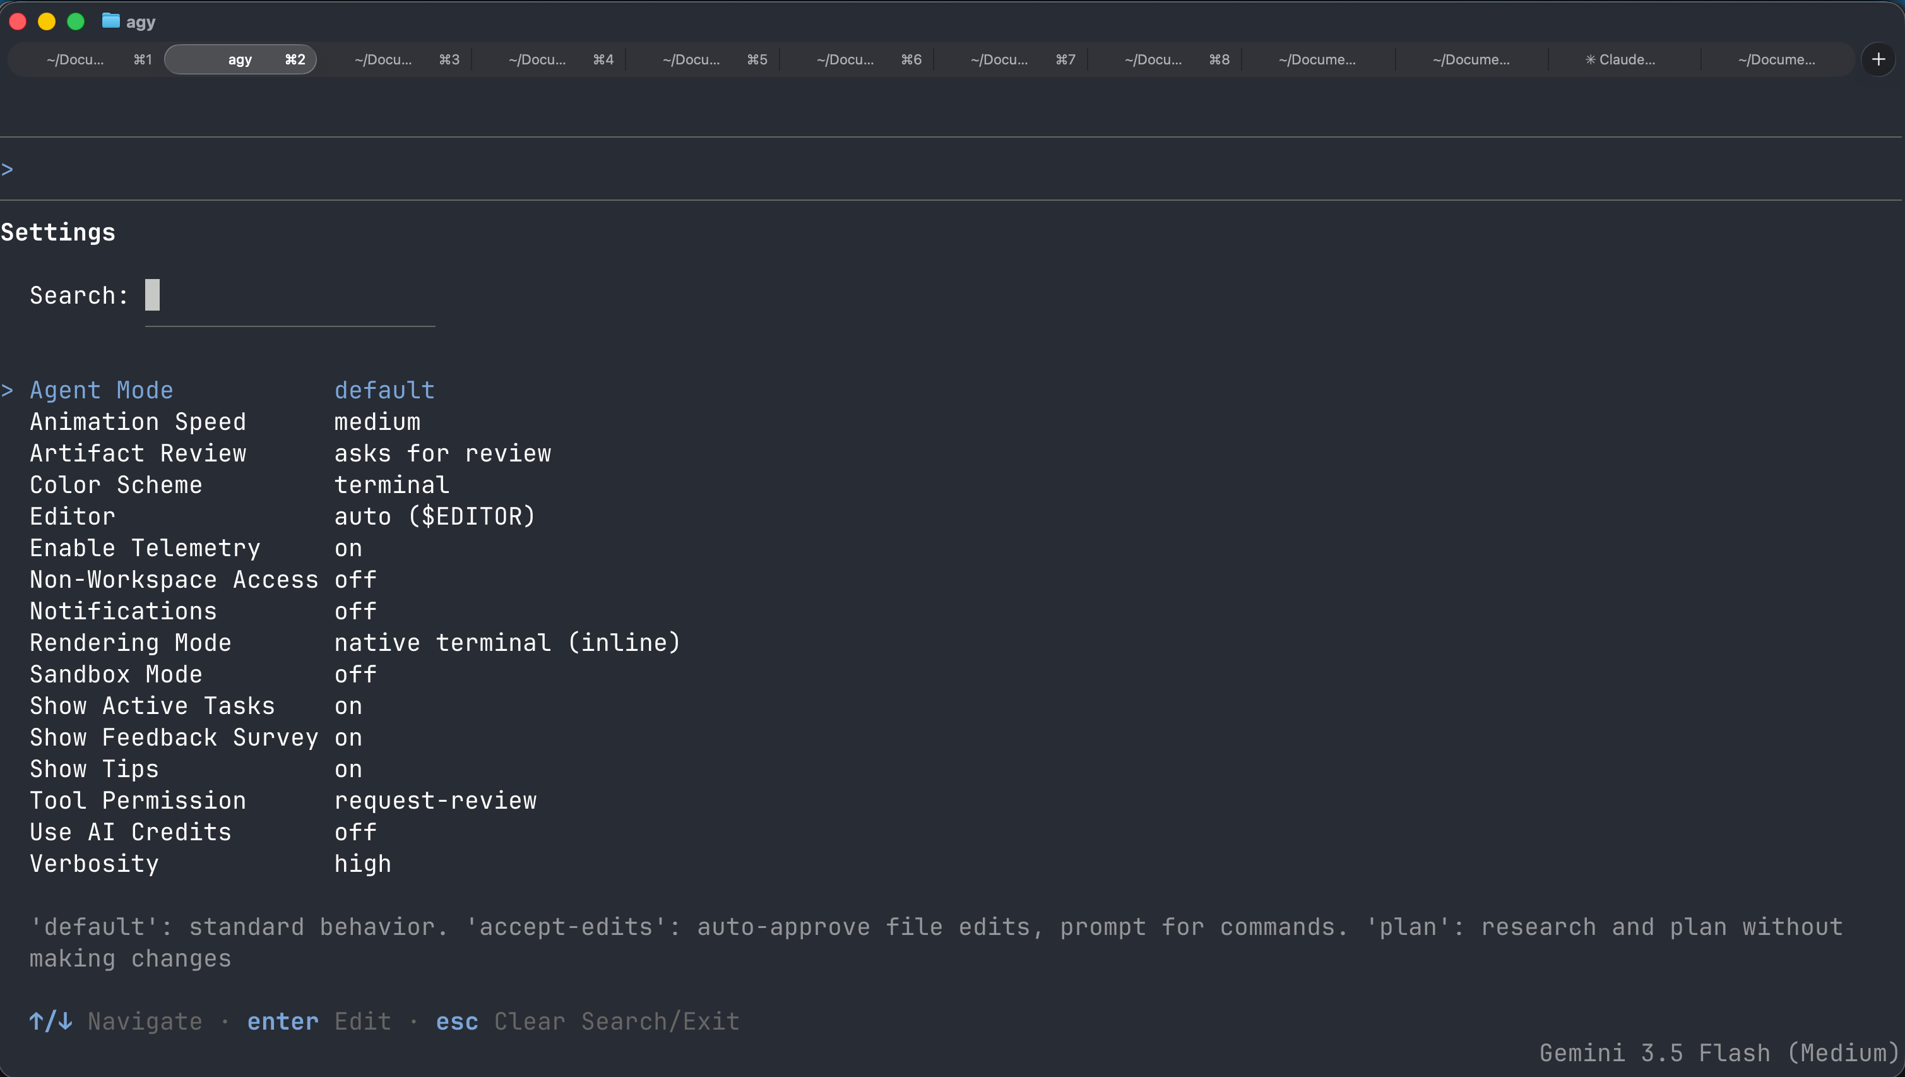1905x1077 pixels.
Task: Click the prompt line at top
Action: coord(950,169)
